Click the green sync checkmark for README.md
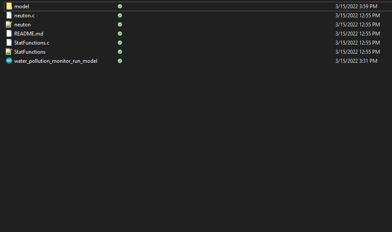This screenshot has width=392, height=232. [x=120, y=34]
